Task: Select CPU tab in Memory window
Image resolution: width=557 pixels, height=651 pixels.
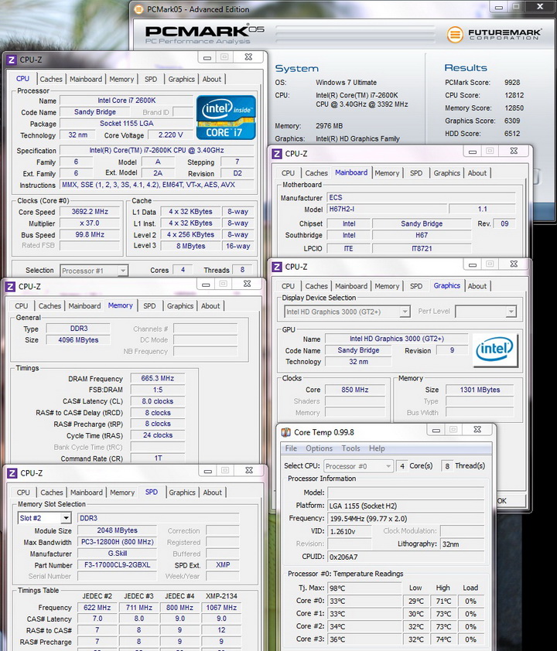Action: 22,306
